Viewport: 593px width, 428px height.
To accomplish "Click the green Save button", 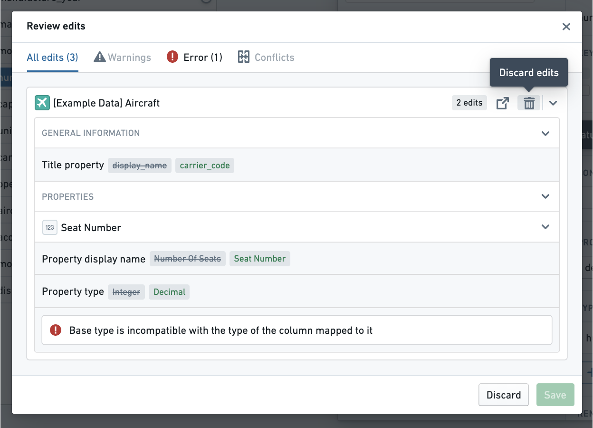I will click(x=555, y=395).
